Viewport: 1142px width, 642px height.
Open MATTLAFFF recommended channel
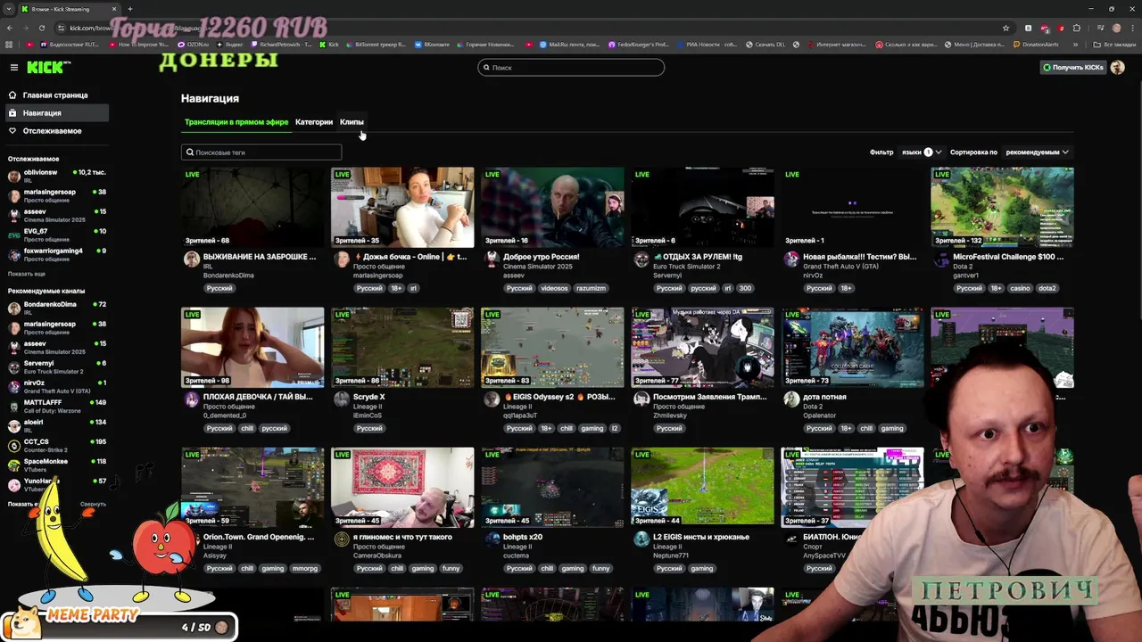[x=56, y=406]
